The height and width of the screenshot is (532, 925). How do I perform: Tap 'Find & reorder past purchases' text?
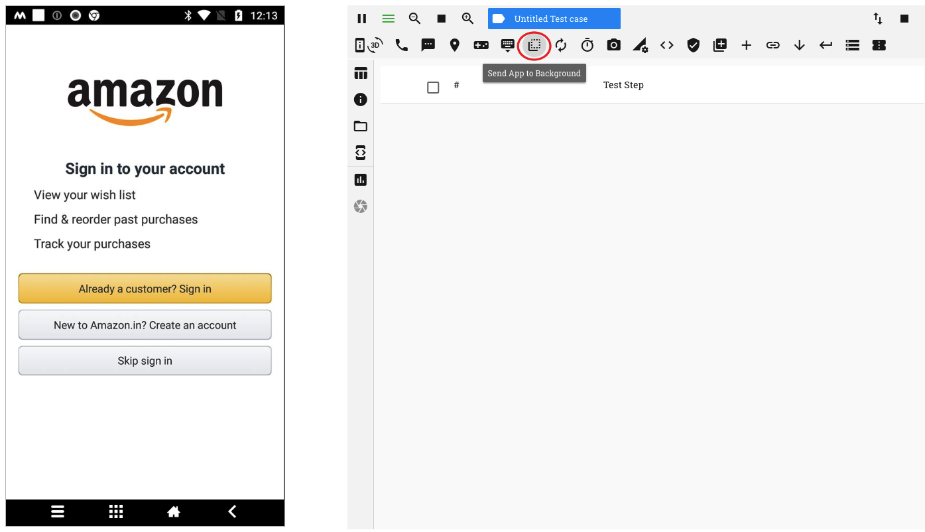click(116, 220)
